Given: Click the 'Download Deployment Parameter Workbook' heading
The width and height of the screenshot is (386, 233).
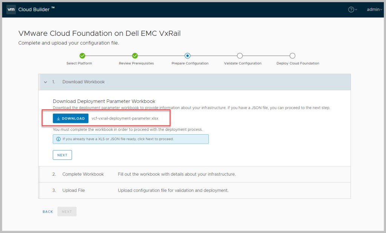Looking at the screenshot, I should [x=104, y=101].
